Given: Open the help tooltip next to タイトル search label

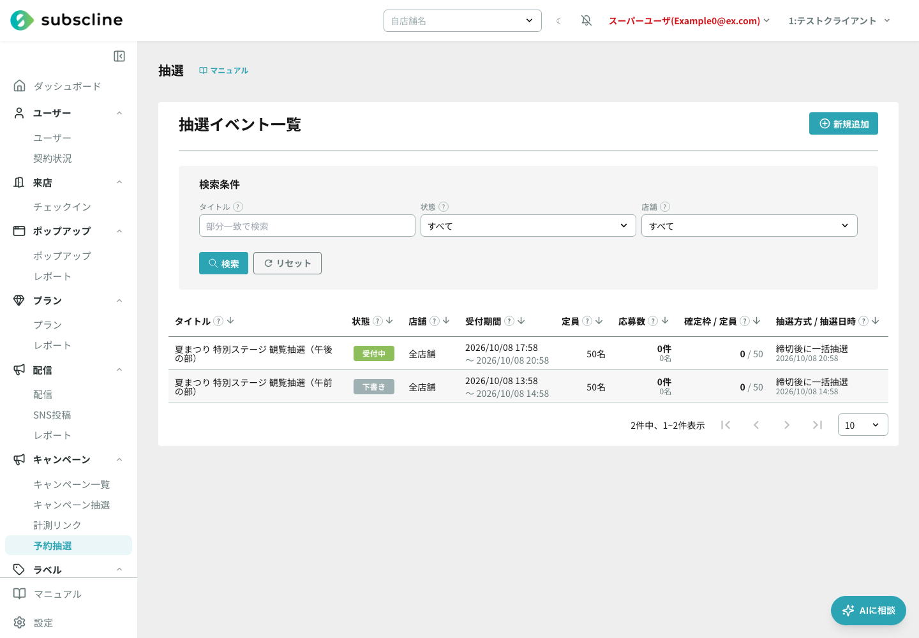Looking at the screenshot, I should tap(238, 207).
